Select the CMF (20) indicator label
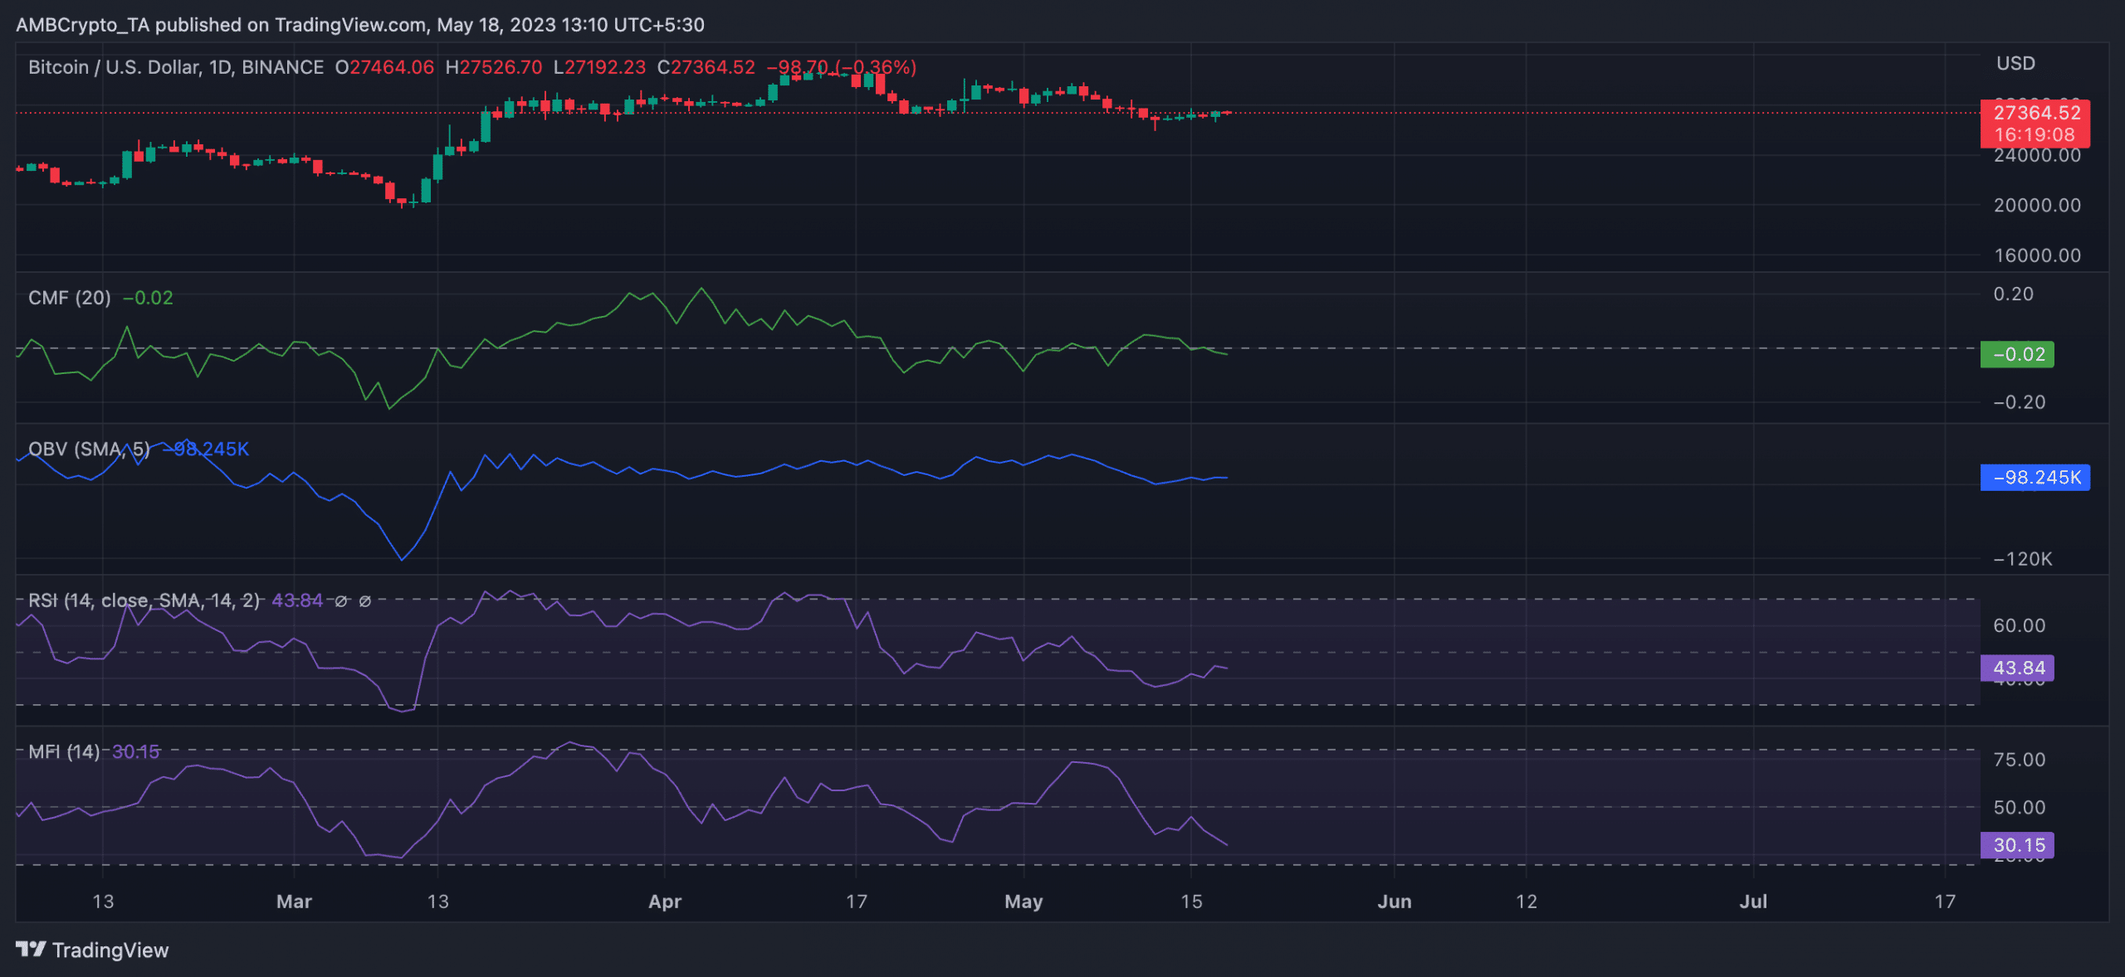This screenshot has height=977, width=2125. [70, 298]
